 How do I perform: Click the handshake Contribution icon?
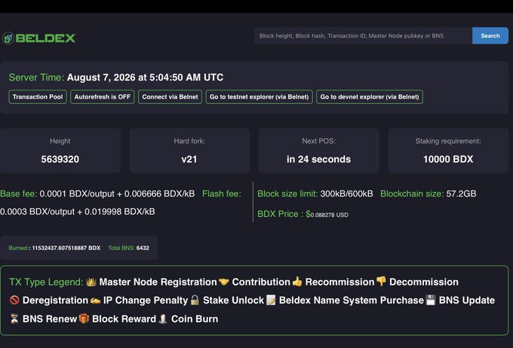(x=224, y=282)
